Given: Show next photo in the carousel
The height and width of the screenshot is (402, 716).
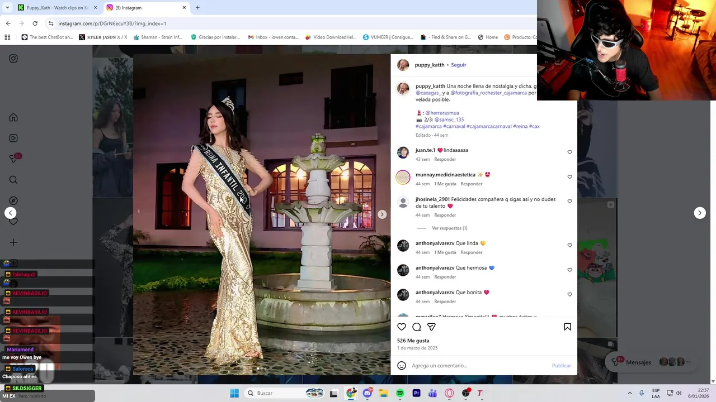Looking at the screenshot, I should tap(382, 214).
